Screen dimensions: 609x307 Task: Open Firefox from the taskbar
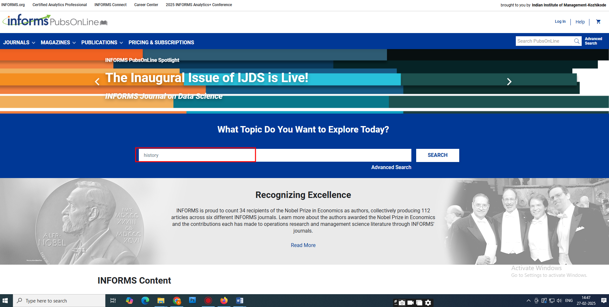point(224,301)
